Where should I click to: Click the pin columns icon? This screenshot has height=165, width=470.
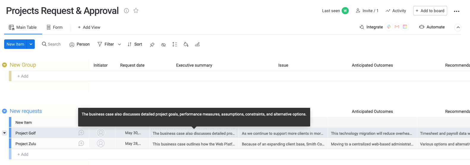pos(152,44)
